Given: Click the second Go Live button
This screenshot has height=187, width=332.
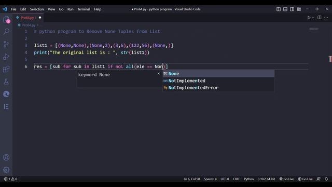Looking at the screenshot, I should coord(305,179).
